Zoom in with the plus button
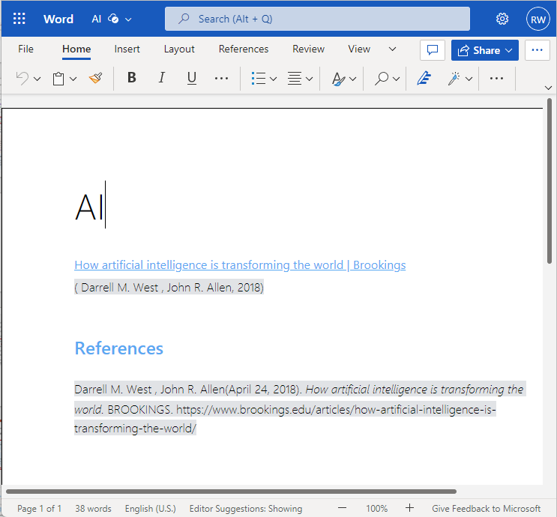Image resolution: width=557 pixels, height=517 pixels. pyautogui.click(x=409, y=508)
